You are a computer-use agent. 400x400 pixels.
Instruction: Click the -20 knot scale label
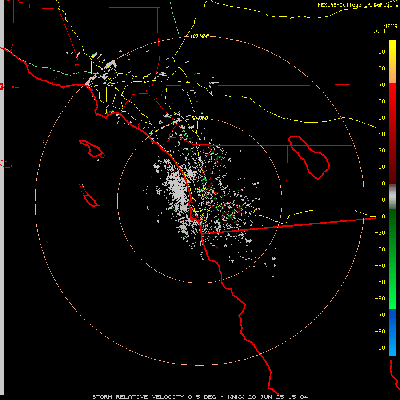(x=380, y=232)
